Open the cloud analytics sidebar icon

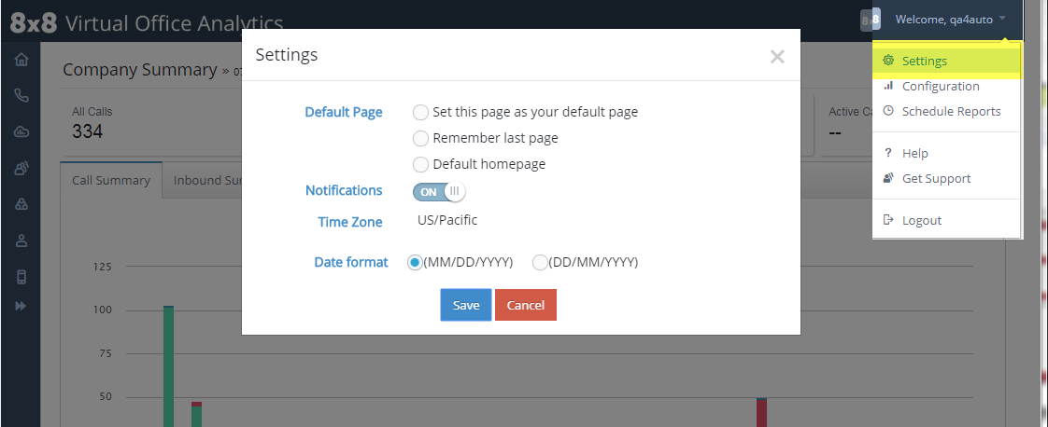[x=21, y=132]
